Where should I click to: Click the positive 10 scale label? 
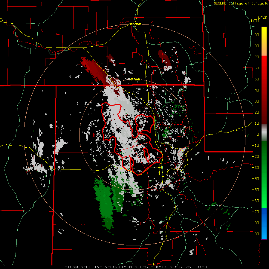tap(257, 123)
